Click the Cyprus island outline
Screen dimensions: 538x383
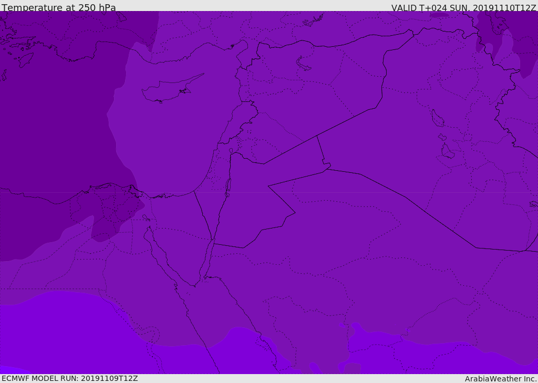[172, 89]
